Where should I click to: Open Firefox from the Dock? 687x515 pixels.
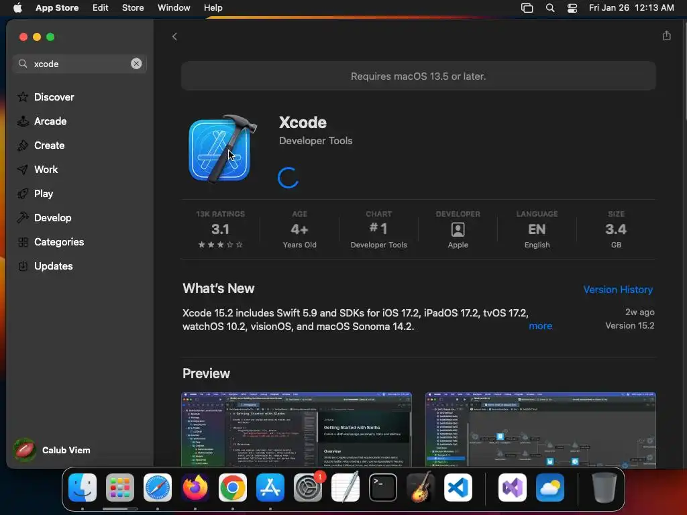tap(195, 488)
